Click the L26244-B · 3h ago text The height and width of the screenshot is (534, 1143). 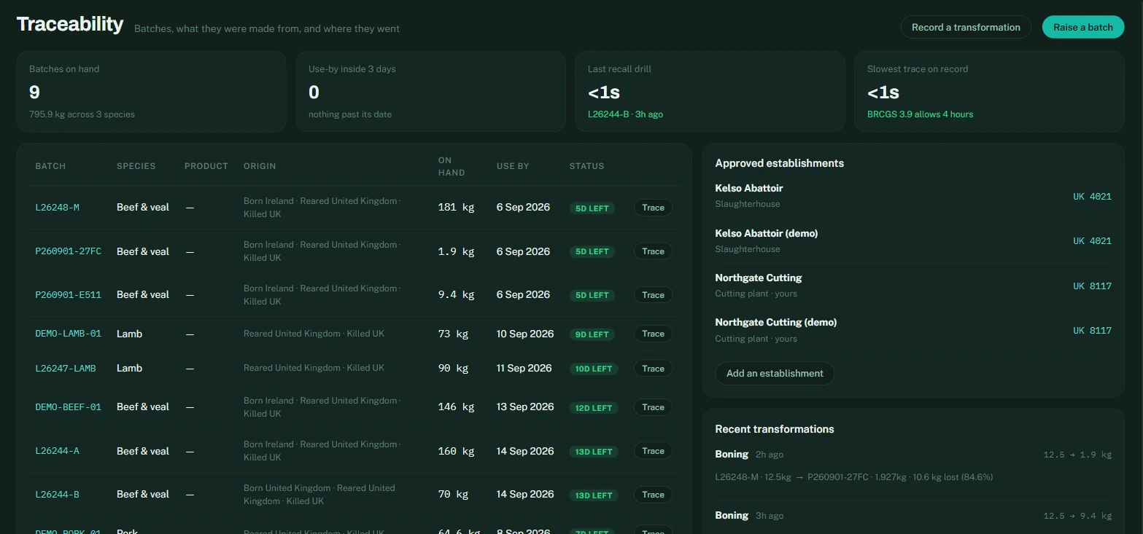click(x=625, y=114)
